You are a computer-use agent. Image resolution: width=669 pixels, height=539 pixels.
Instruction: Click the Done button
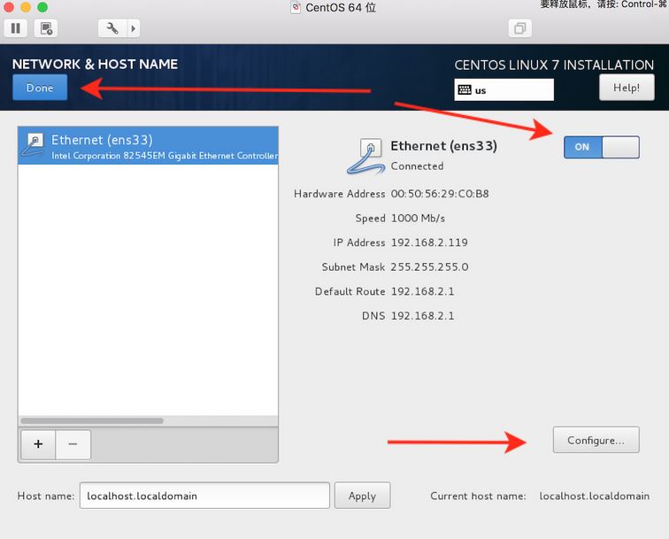tap(40, 88)
